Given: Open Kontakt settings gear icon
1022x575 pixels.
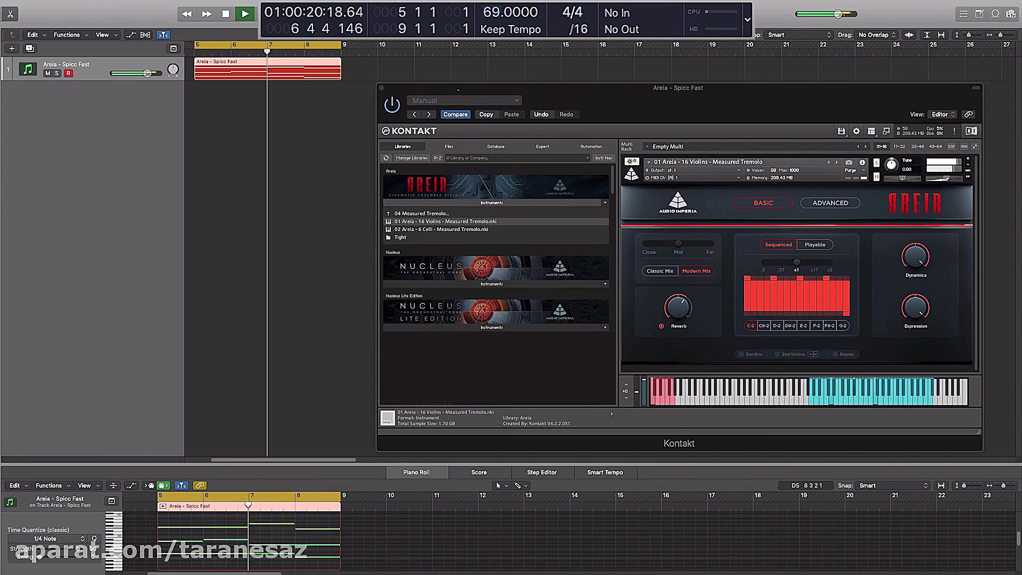Looking at the screenshot, I should tap(856, 131).
